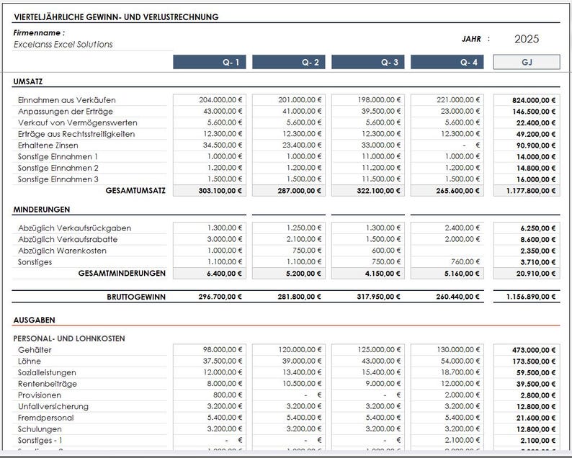Select the Erträge aus Rechtsstreitigkeiten label
Image resolution: width=572 pixels, height=458 pixels.
point(76,134)
